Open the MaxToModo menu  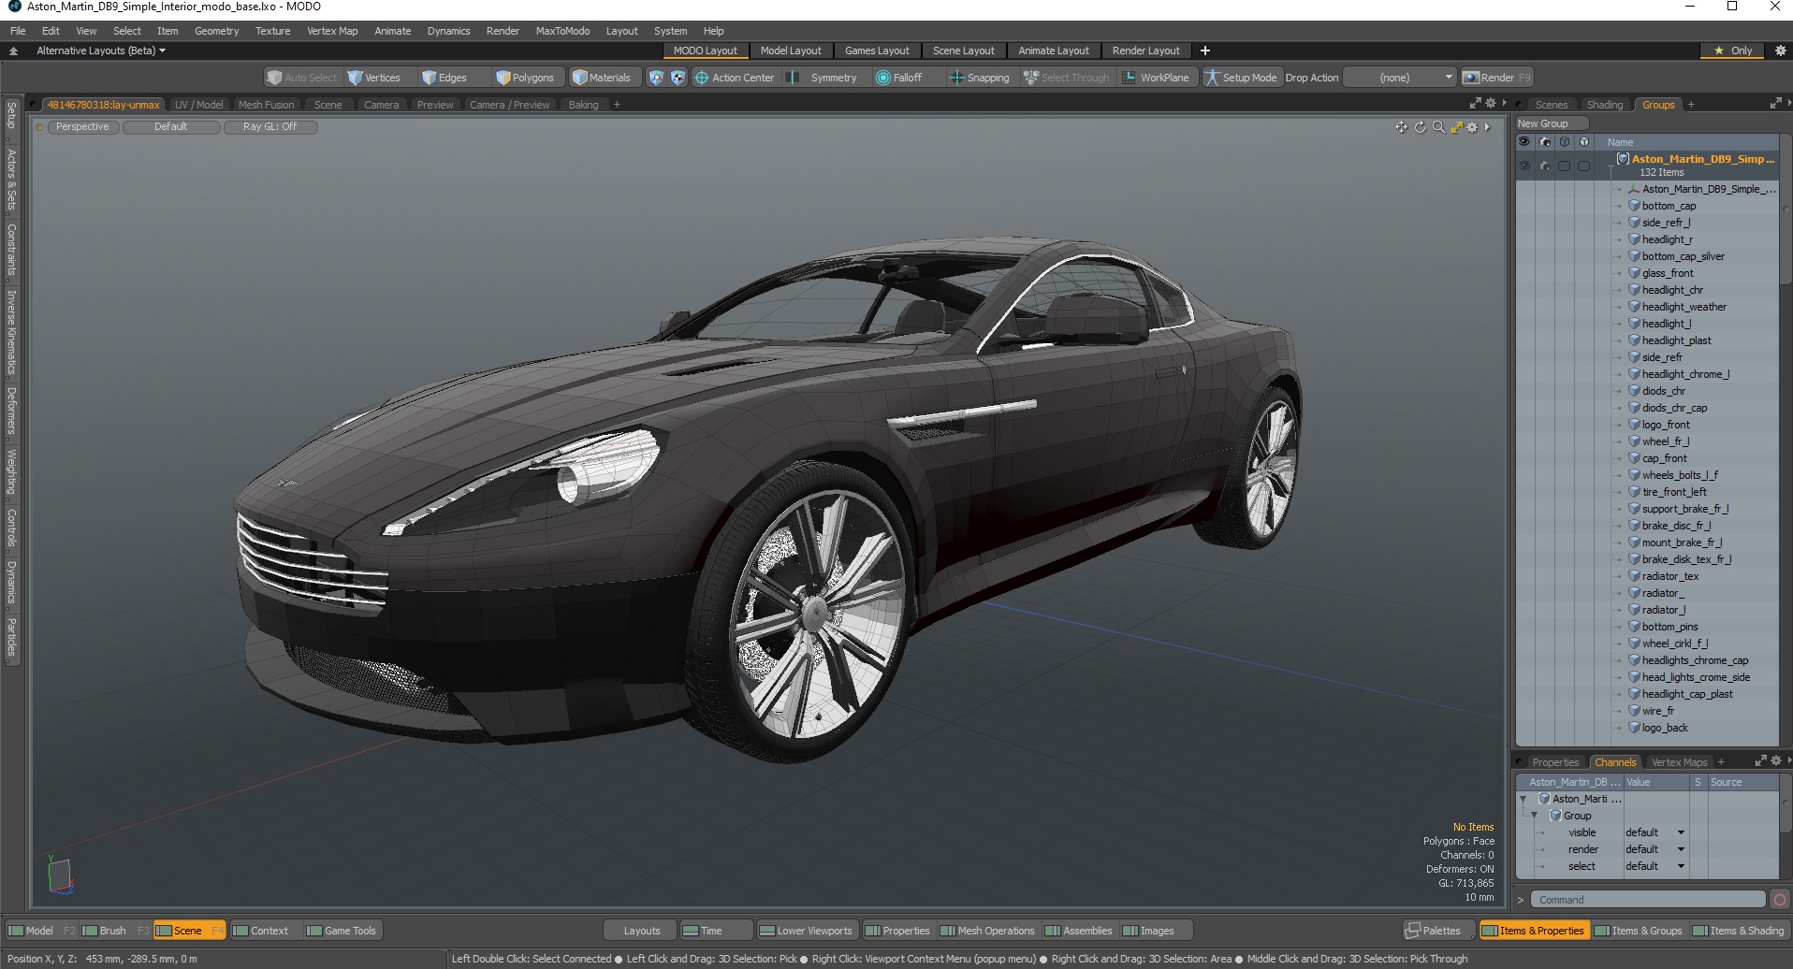tap(562, 31)
